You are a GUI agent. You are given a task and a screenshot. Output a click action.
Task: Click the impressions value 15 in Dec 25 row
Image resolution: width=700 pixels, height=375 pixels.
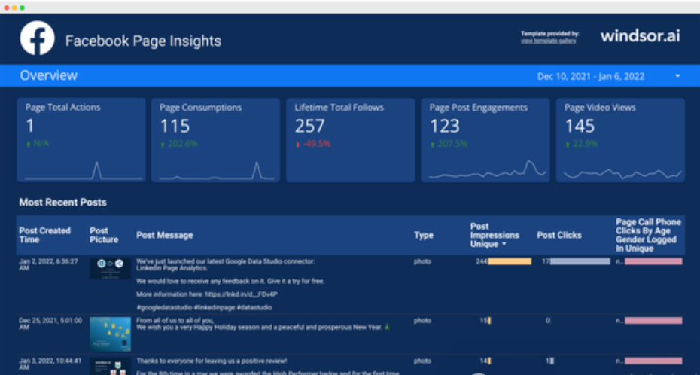tap(483, 321)
